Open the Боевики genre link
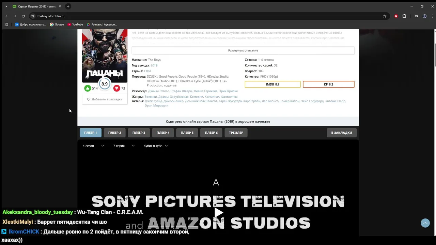Screen dimensions: 436x245 pos(151,97)
